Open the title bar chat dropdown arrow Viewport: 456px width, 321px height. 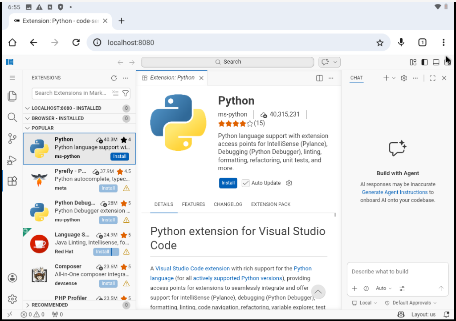click(x=335, y=62)
